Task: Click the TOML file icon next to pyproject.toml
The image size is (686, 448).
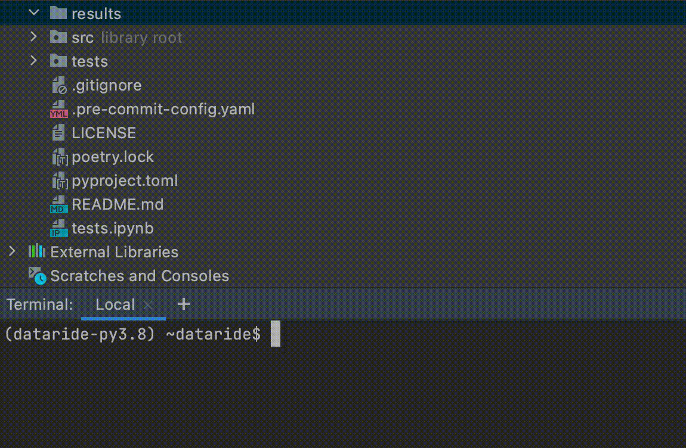Action: [x=58, y=180]
